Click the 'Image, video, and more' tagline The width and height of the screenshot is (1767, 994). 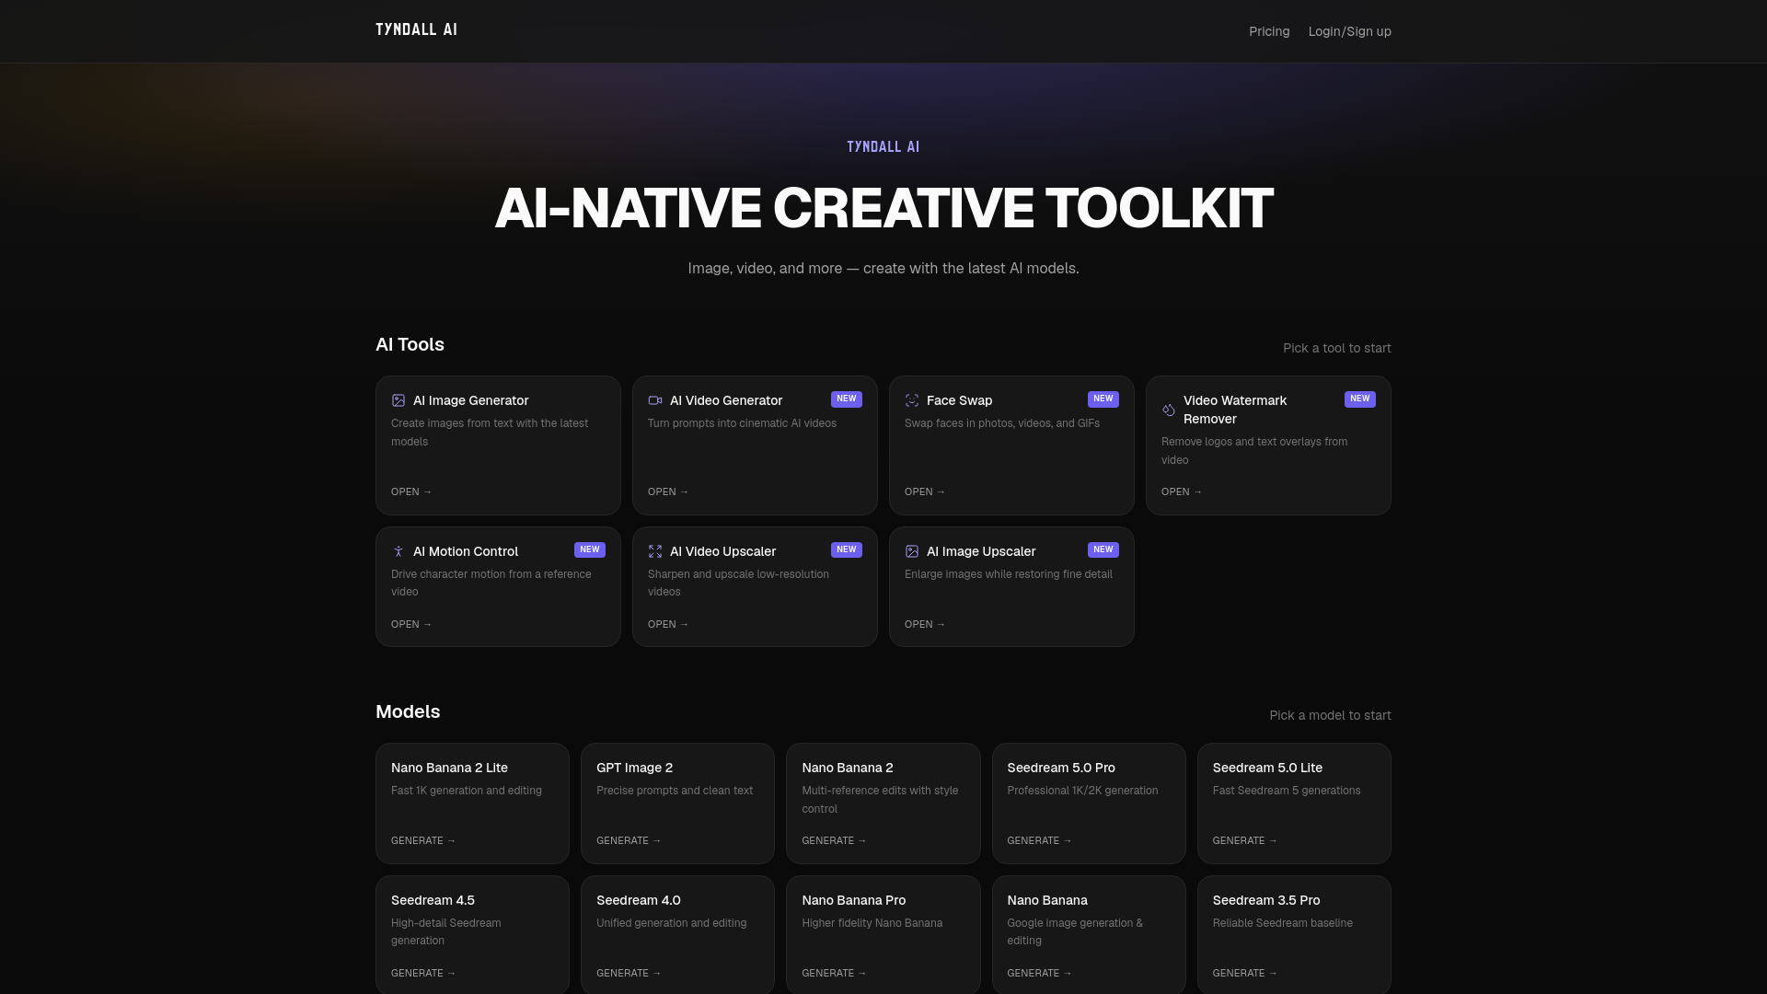tap(883, 269)
